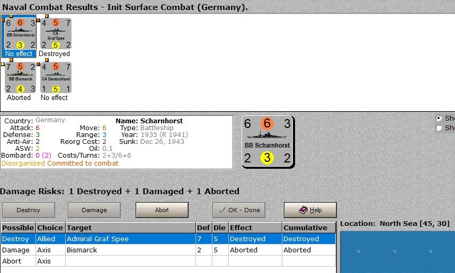This screenshot has width=455, height=273.
Task: Select the CA Graf Spee unit counter
Action: tap(56, 34)
